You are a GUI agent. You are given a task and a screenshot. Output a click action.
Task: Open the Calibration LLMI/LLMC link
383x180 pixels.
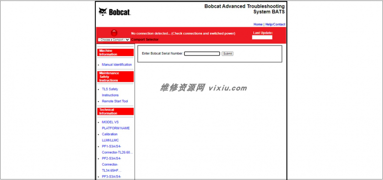click(110, 137)
